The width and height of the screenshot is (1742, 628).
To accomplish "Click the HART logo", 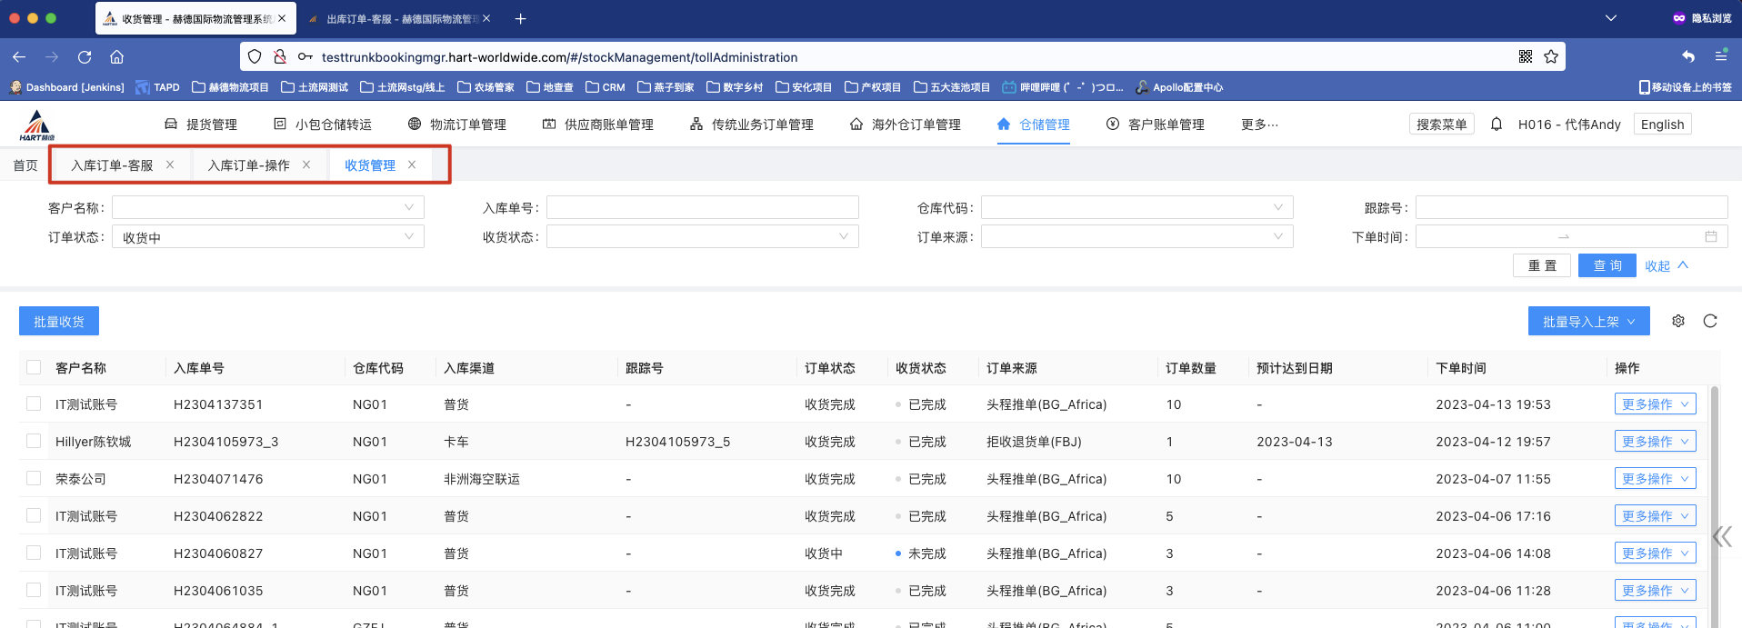I will [37, 125].
